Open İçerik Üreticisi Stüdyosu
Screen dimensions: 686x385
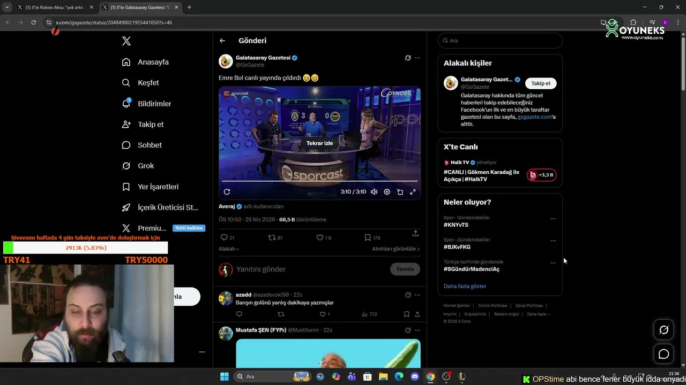[x=160, y=207]
